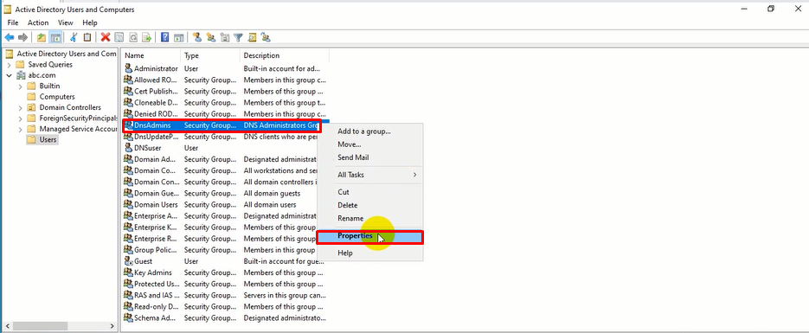Screen dimensions: 809x333
Task: Select the DnsUpdateP... group row
Action: 226,137
